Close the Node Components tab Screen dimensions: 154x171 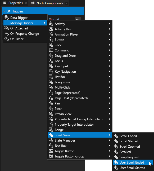click(x=66, y=3)
